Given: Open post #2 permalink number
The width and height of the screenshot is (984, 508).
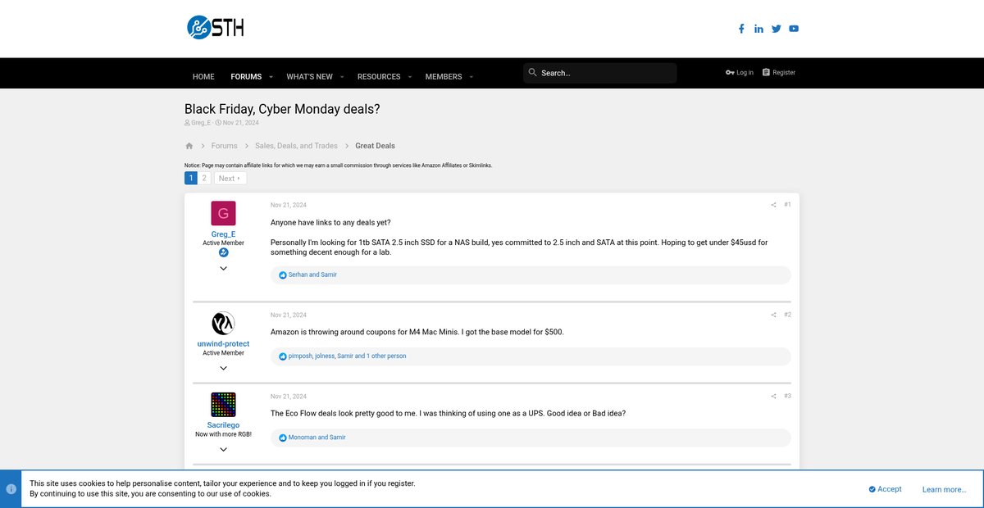Looking at the screenshot, I should [787, 315].
